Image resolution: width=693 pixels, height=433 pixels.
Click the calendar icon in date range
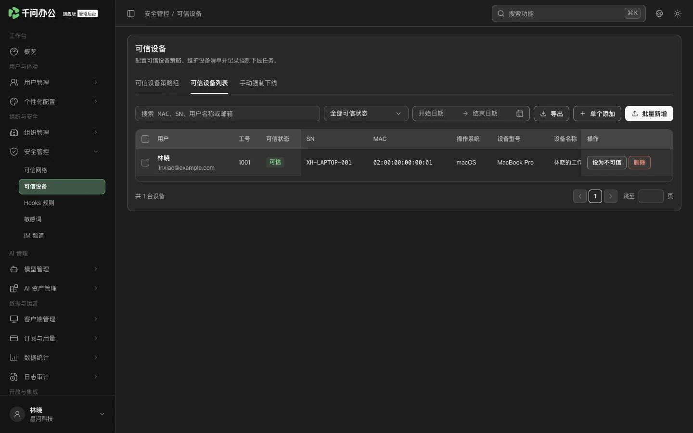pyautogui.click(x=520, y=114)
